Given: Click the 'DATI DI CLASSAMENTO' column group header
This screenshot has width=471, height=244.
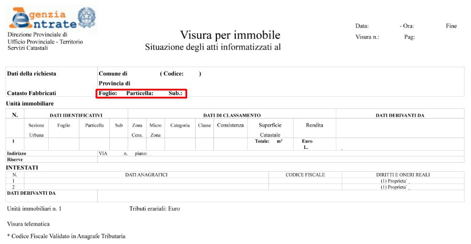Looking at the screenshot, I should click(232, 115).
